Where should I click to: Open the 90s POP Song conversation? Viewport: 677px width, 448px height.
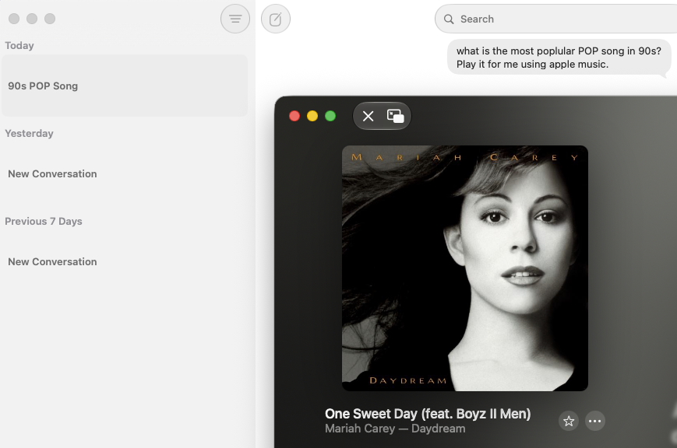click(125, 86)
